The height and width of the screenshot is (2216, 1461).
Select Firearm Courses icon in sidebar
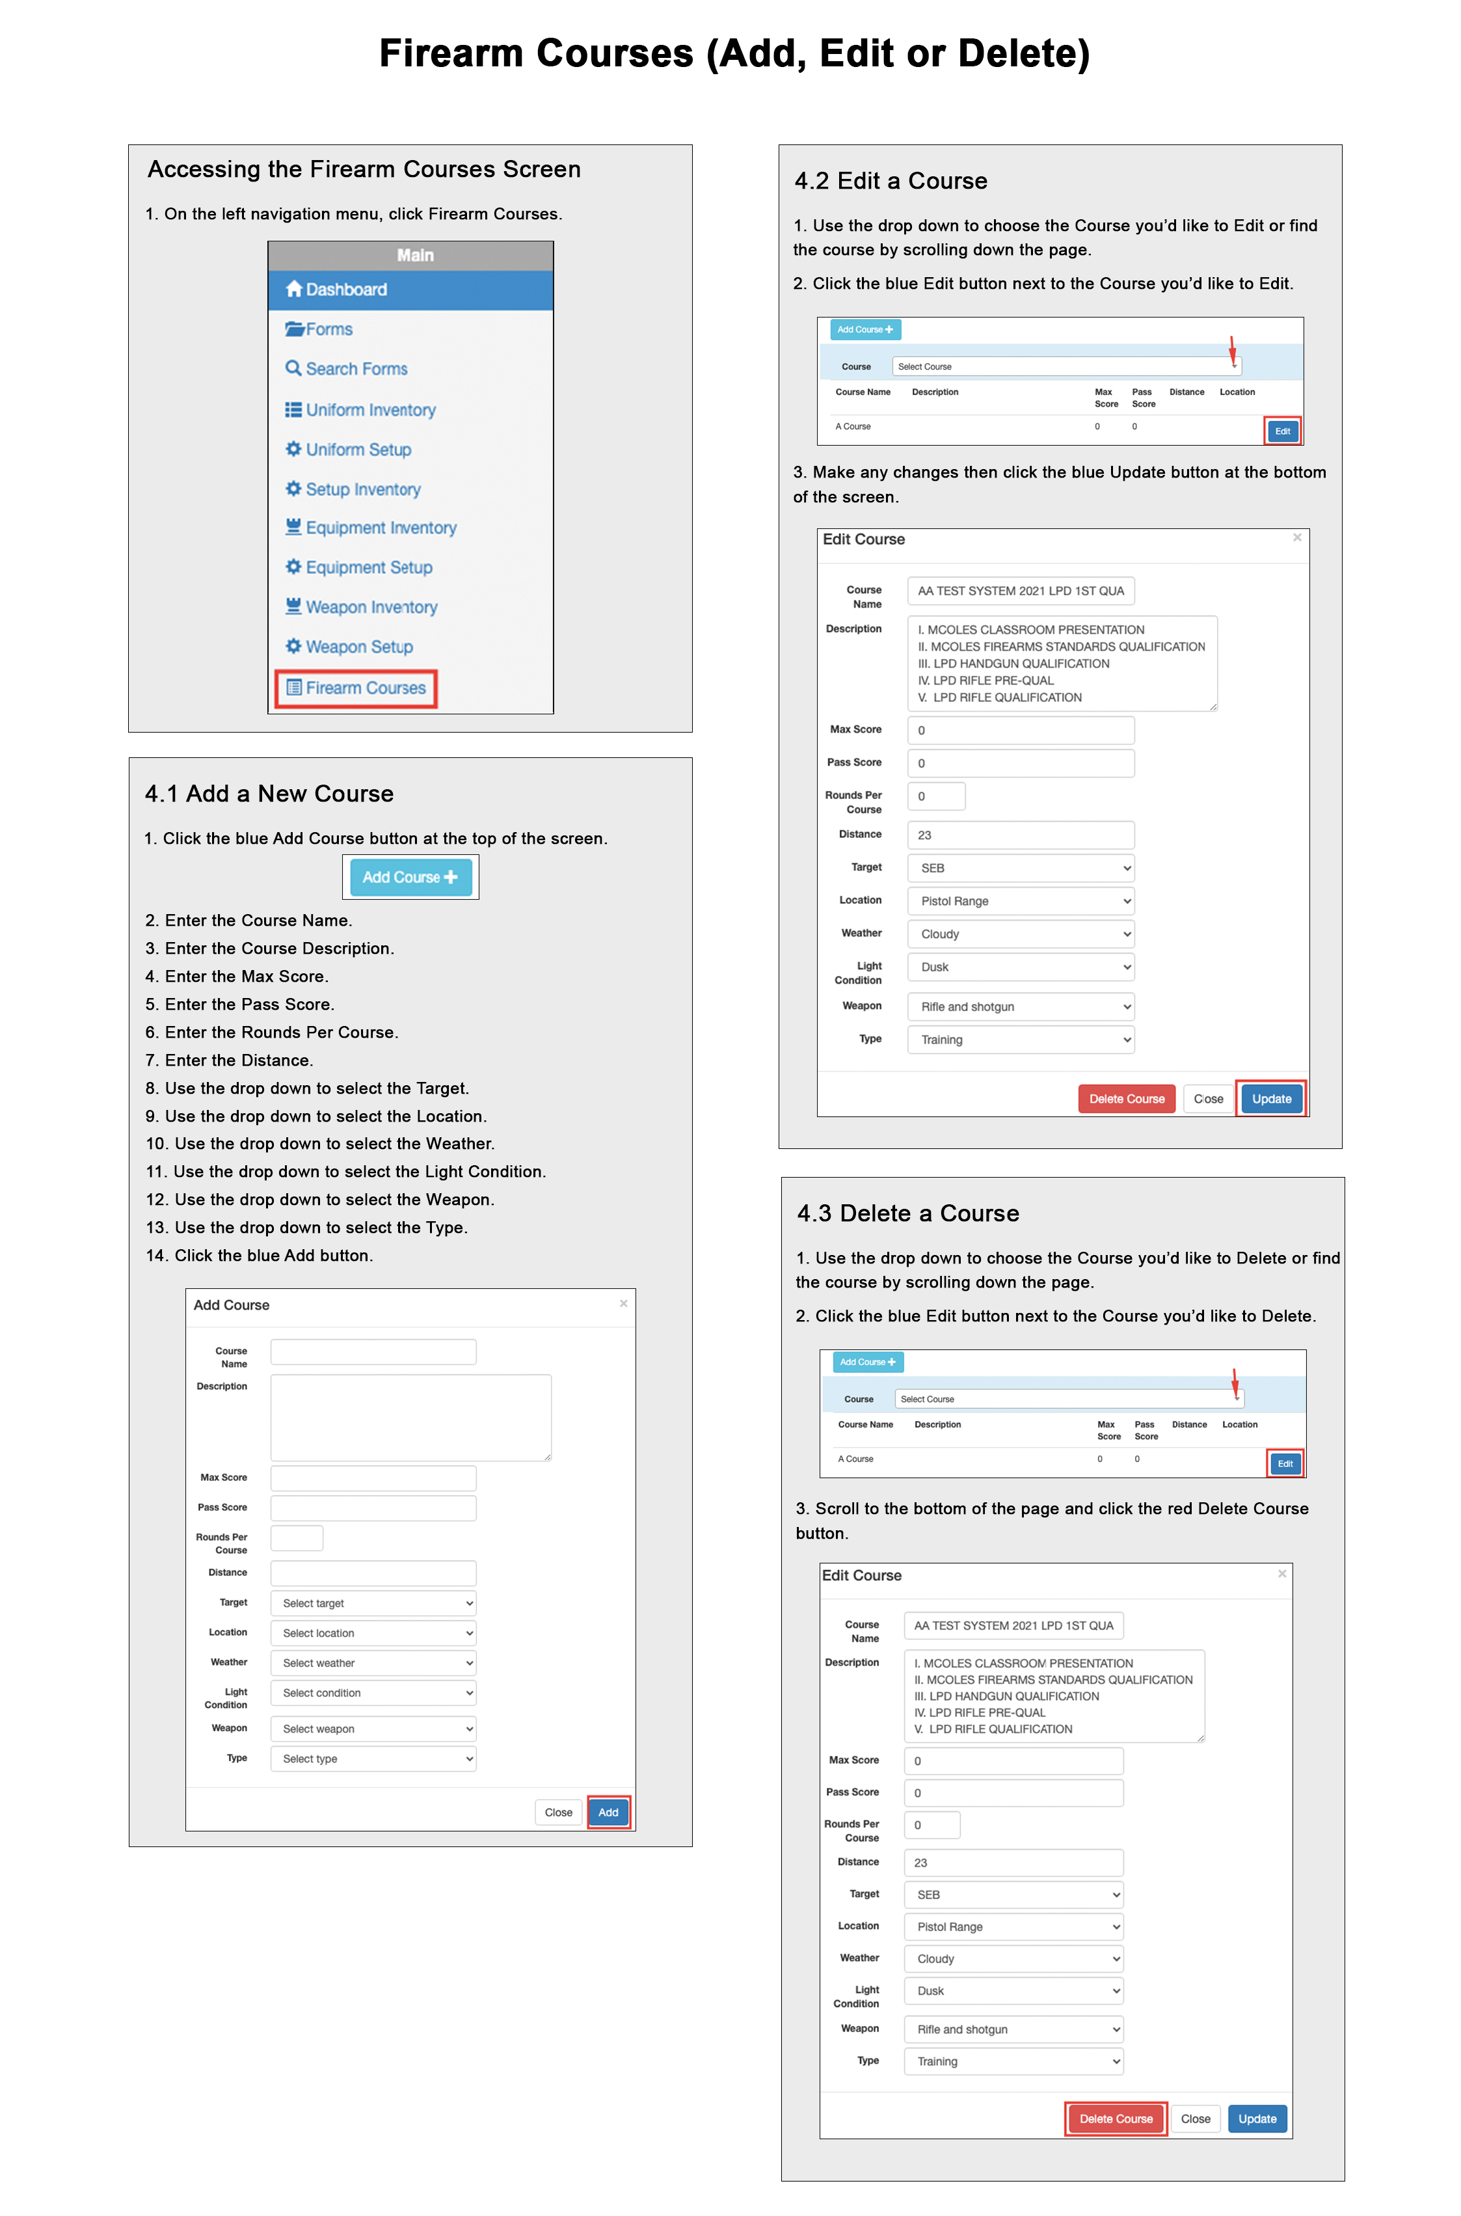click(x=293, y=688)
